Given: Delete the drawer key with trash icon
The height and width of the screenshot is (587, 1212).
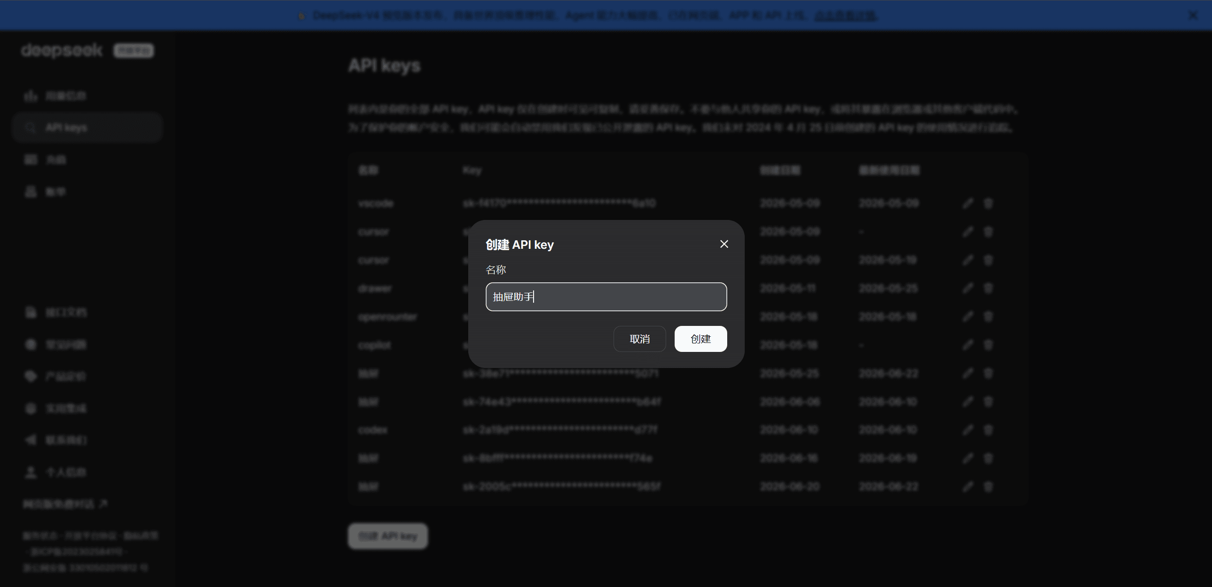Looking at the screenshot, I should tap(988, 288).
